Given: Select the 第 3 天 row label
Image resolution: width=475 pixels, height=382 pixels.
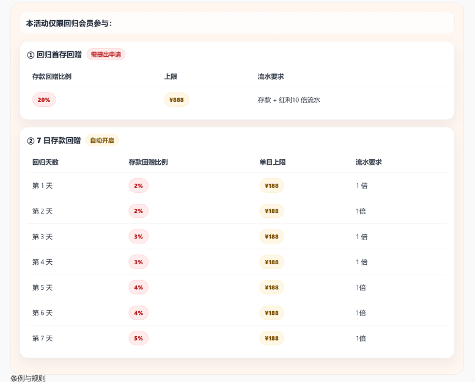Looking at the screenshot, I should pos(42,237).
